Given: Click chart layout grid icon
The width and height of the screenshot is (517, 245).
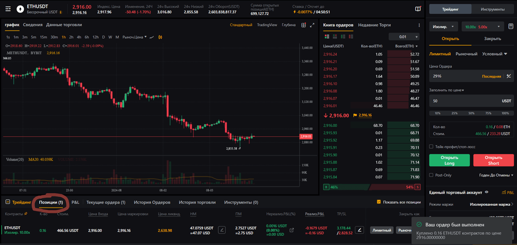Looking at the screenshot, I should [304, 25].
